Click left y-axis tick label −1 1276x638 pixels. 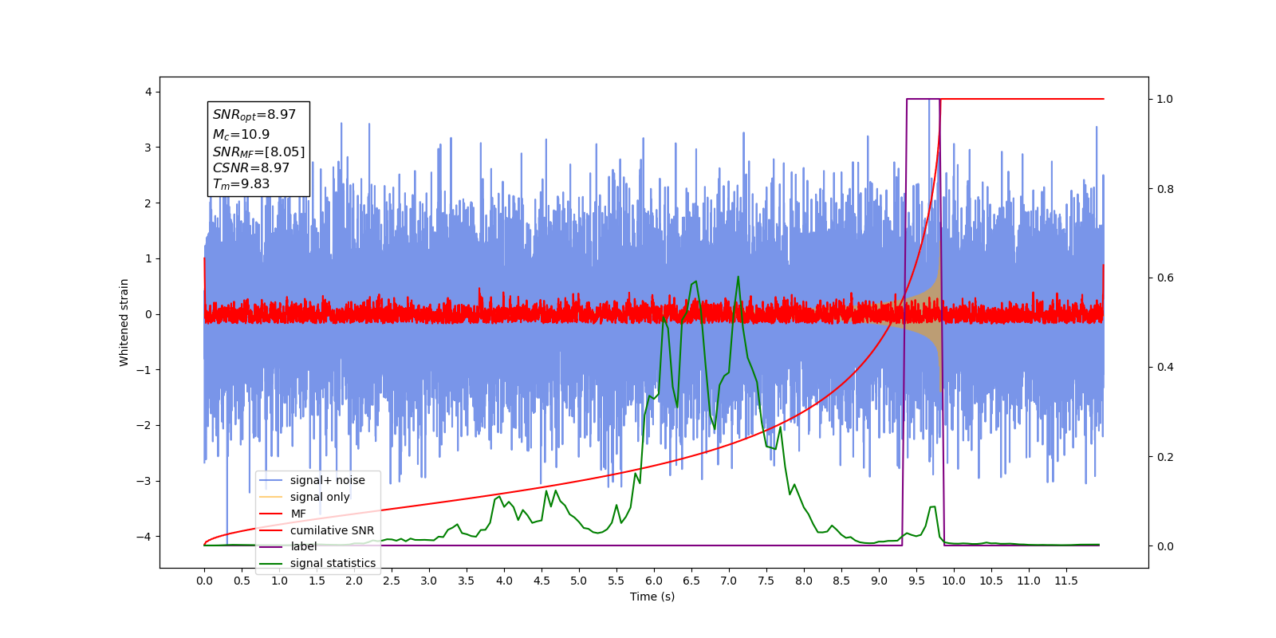coord(144,370)
